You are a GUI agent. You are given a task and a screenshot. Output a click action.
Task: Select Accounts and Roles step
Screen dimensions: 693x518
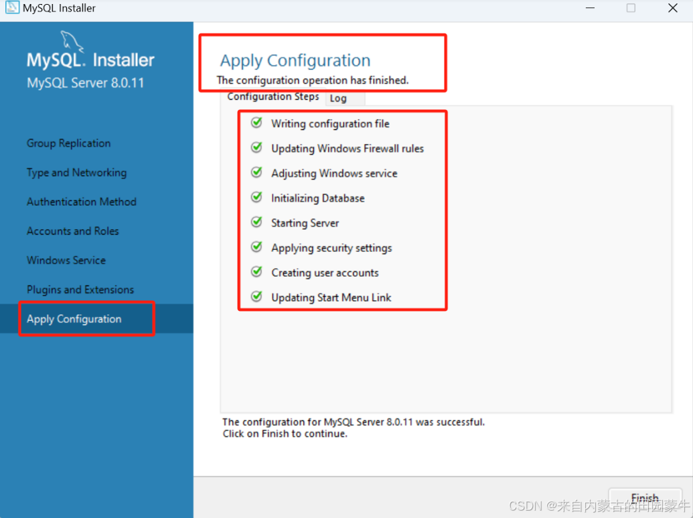[72, 231]
